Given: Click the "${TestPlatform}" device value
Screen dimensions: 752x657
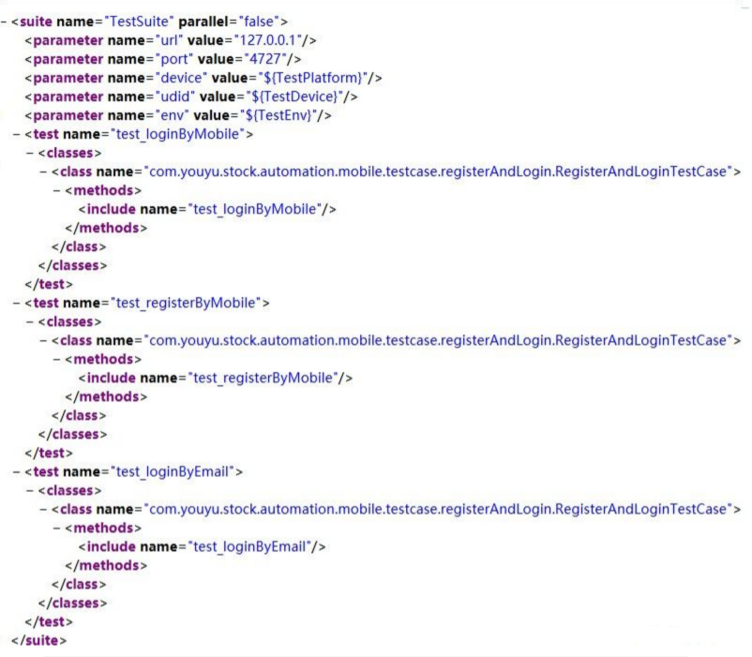Looking at the screenshot, I should click(312, 78).
